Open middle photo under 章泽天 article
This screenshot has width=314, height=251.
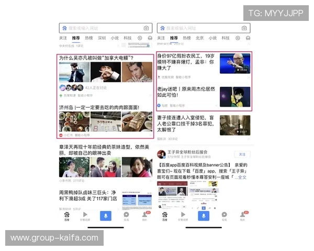(x=106, y=167)
